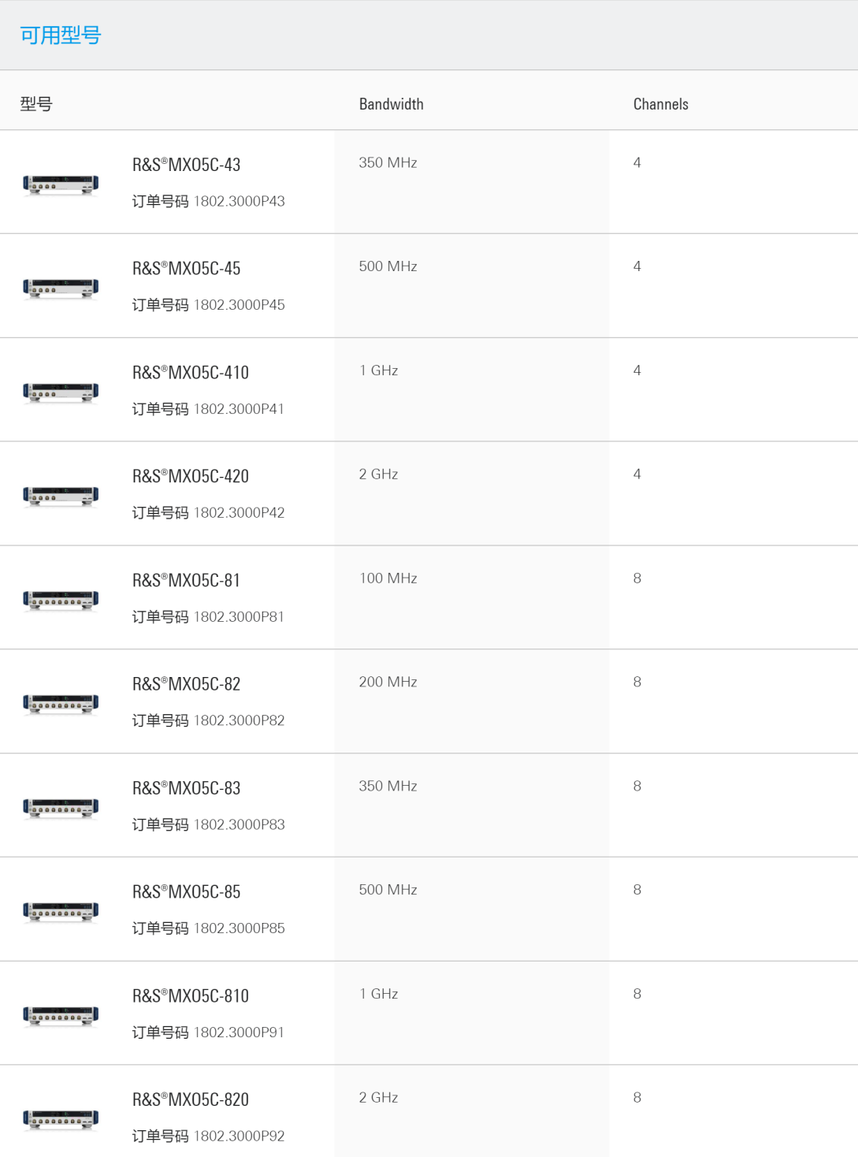Select the R&S MXO5C-420 model name
858x1157 pixels.
click(x=191, y=477)
